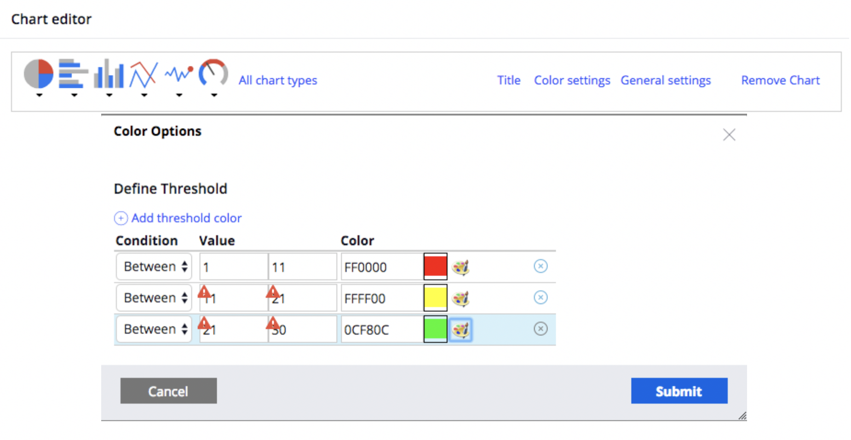Click the Chart editor heading

click(x=52, y=19)
